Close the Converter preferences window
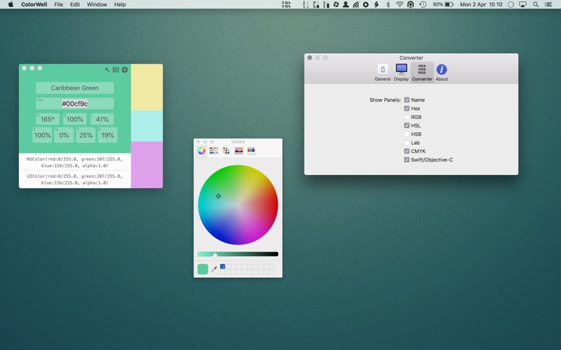The width and height of the screenshot is (561, 350). [309, 57]
